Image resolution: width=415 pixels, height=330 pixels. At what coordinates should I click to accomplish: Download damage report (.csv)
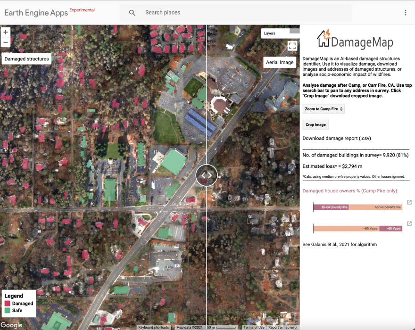[337, 139]
